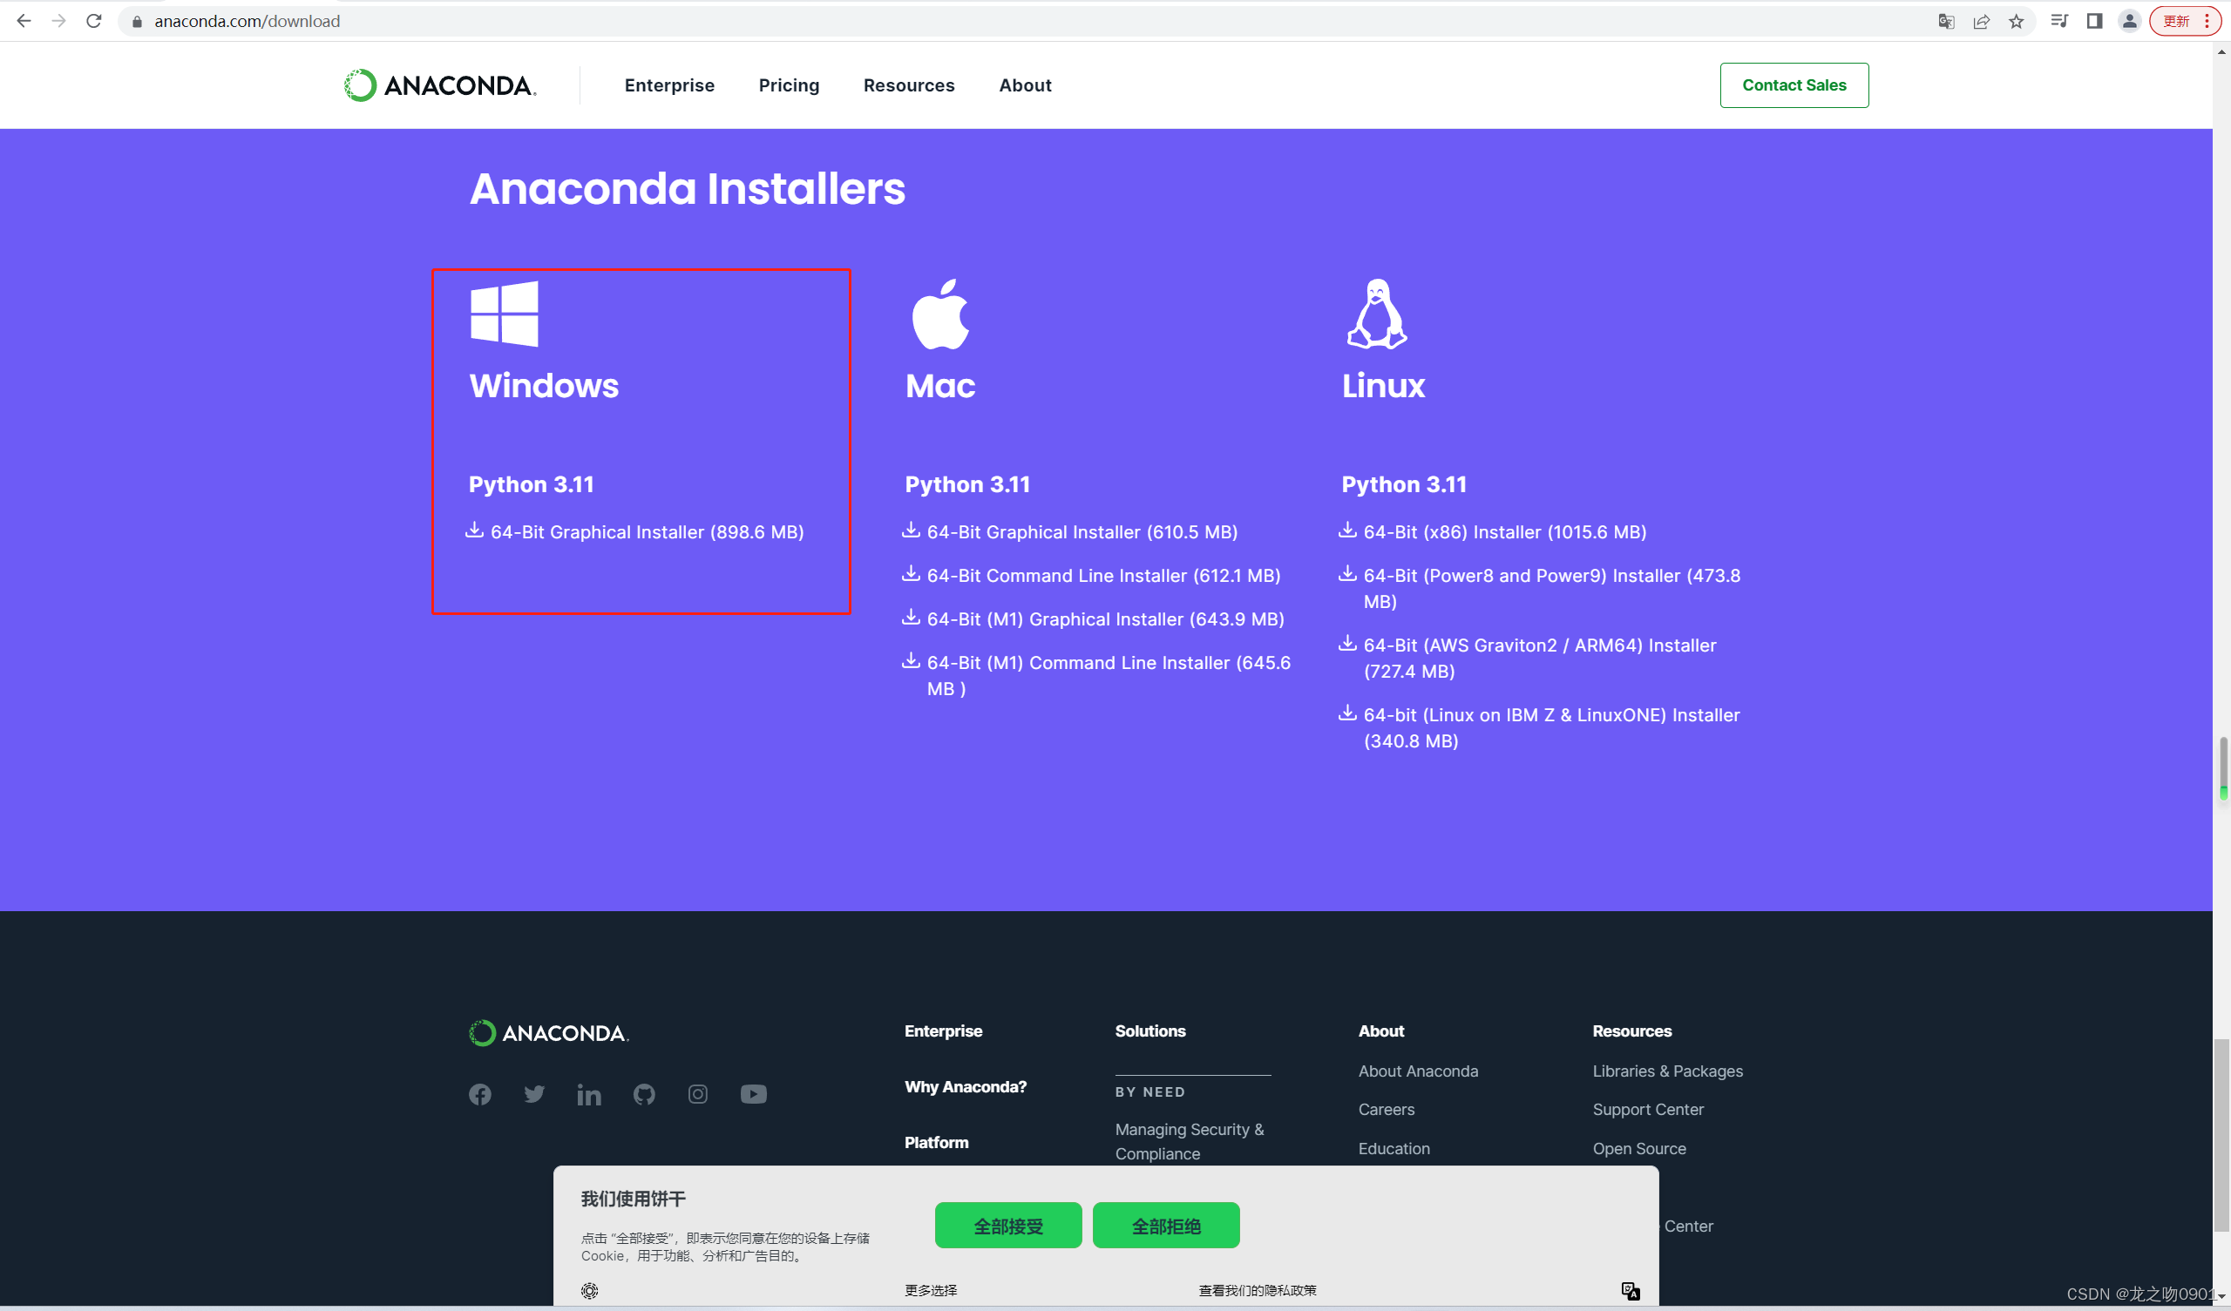
Task: Open the About menu in header
Action: pyautogui.click(x=1025, y=85)
